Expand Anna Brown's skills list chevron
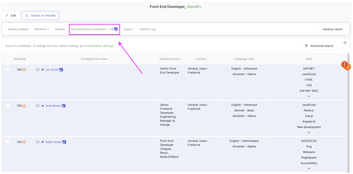Screen dimensions: 353x174 click(x=309, y=132)
